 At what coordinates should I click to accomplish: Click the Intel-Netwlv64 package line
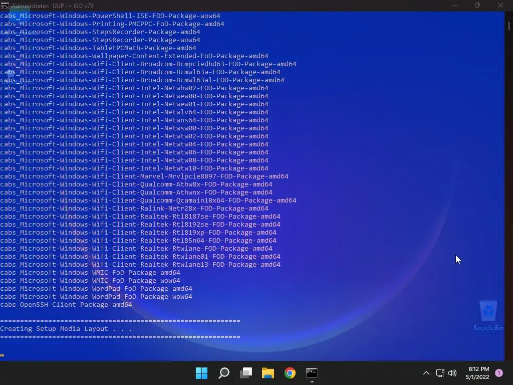[134, 112]
